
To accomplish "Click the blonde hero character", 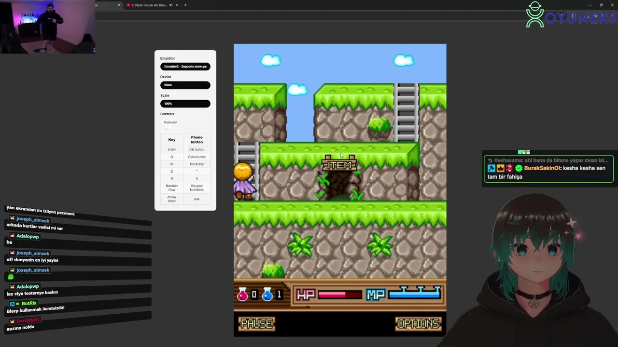I will pyautogui.click(x=244, y=181).
